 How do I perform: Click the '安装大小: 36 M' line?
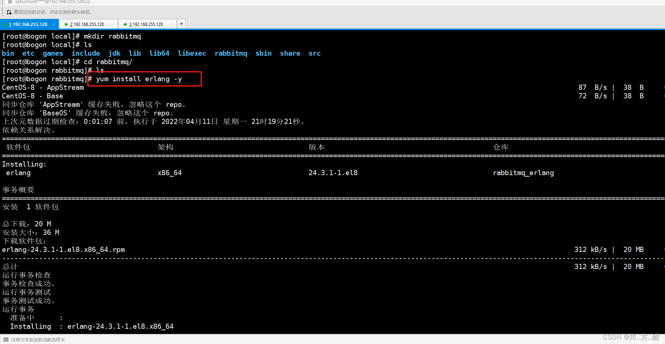pyautogui.click(x=31, y=233)
